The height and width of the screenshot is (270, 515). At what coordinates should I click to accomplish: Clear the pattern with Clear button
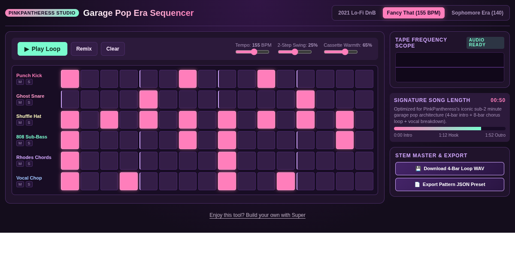click(x=113, y=49)
